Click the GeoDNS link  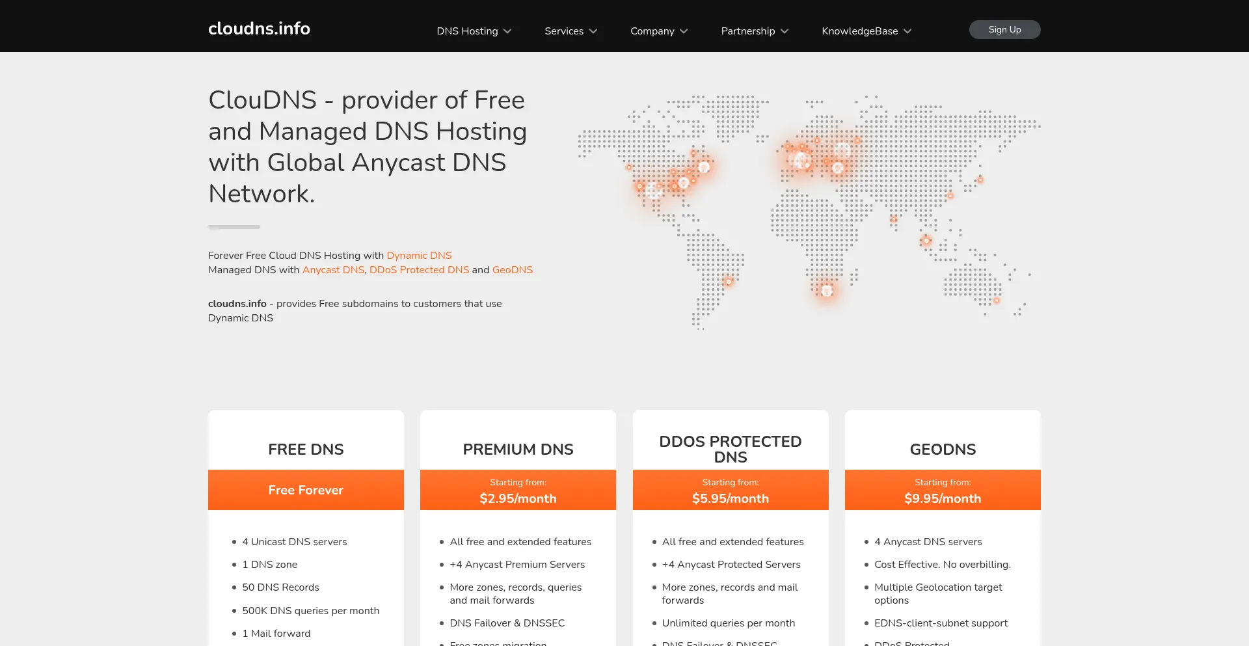513,269
